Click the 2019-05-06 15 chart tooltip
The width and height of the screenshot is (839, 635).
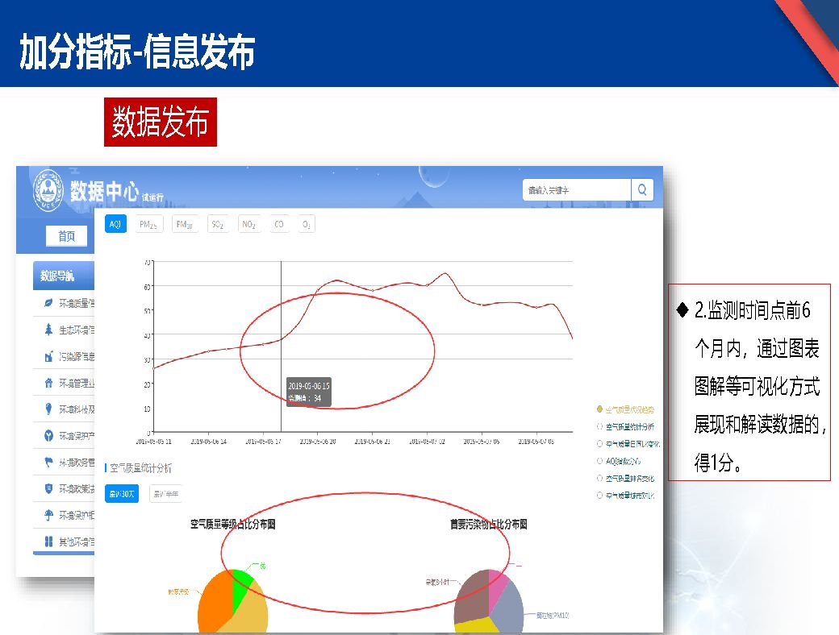(309, 392)
